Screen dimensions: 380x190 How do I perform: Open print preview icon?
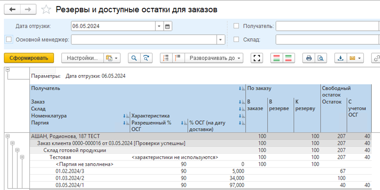point(320,58)
